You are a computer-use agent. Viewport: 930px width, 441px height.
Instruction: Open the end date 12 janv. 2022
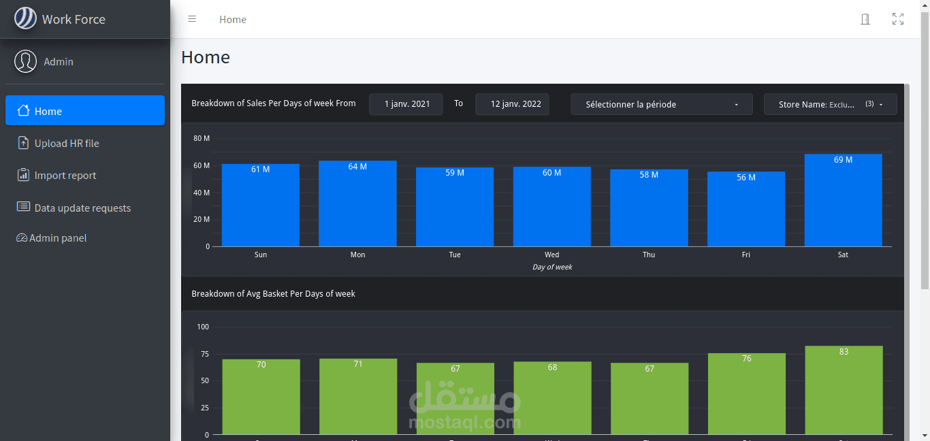[512, 104]
